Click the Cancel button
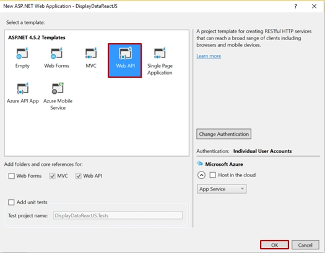This screenshot has width=325, height=253. coord(305,245)
